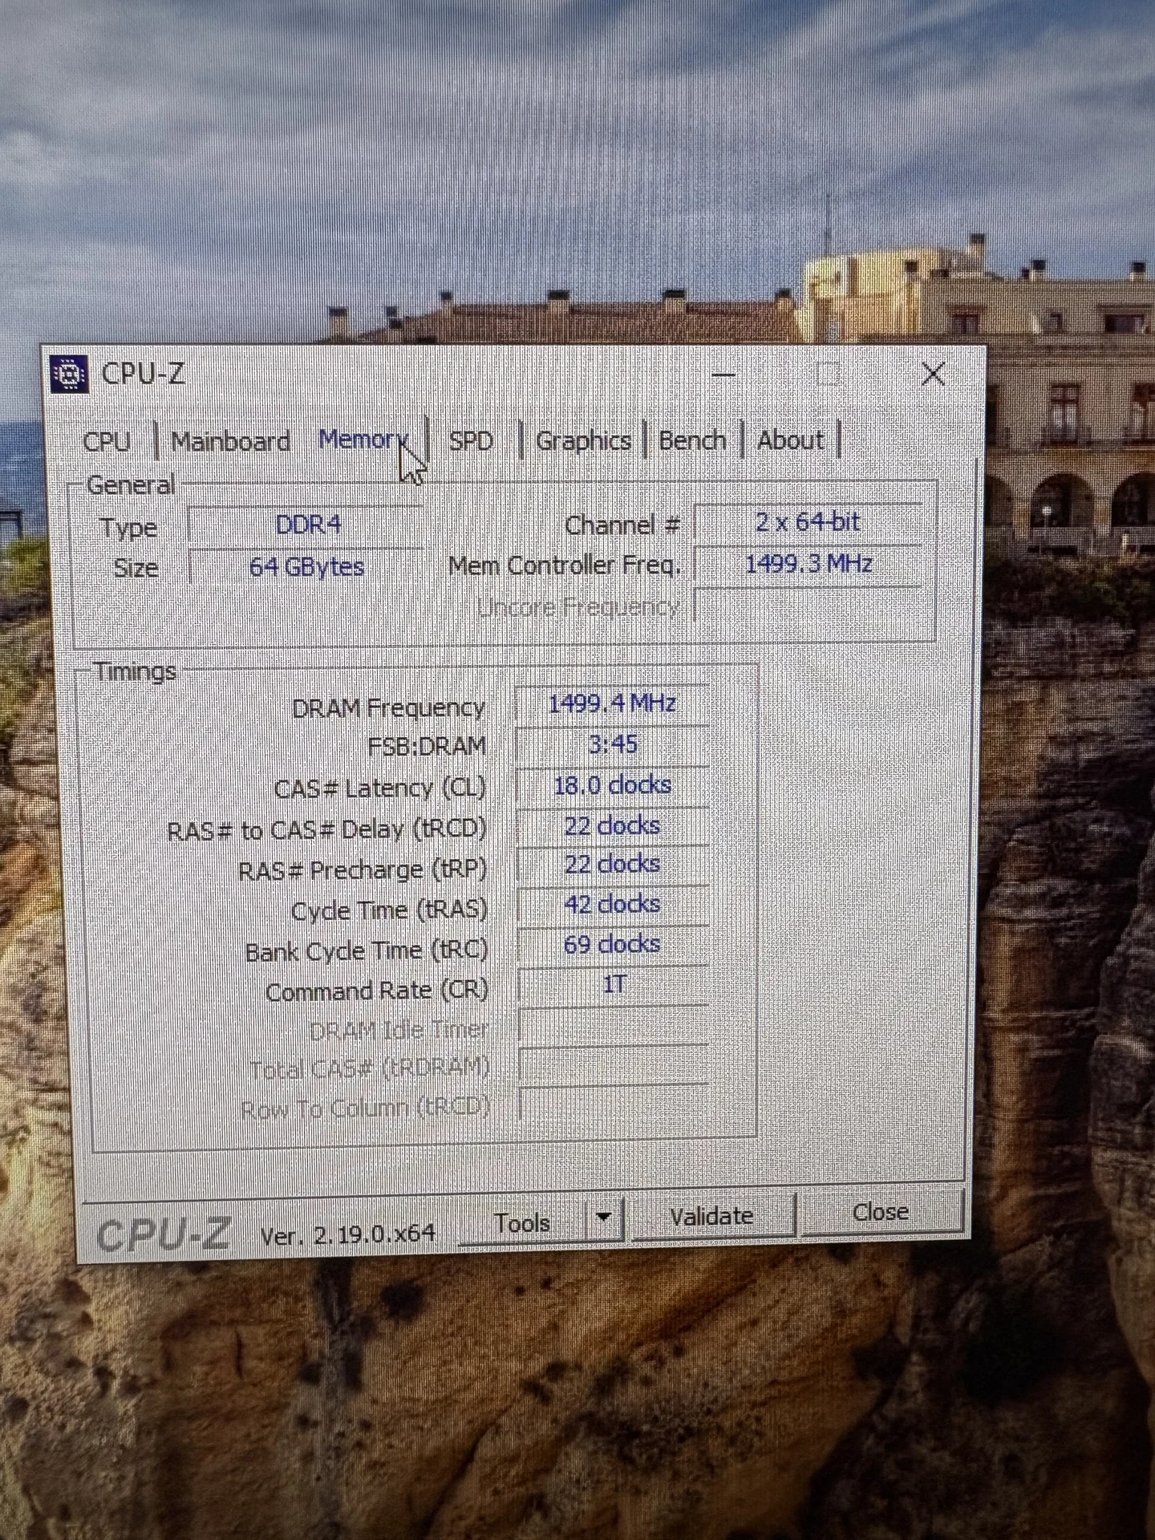Close CPU-Z with the title bar X
The image size is (1155, 1540).
(x=933, y=374)
